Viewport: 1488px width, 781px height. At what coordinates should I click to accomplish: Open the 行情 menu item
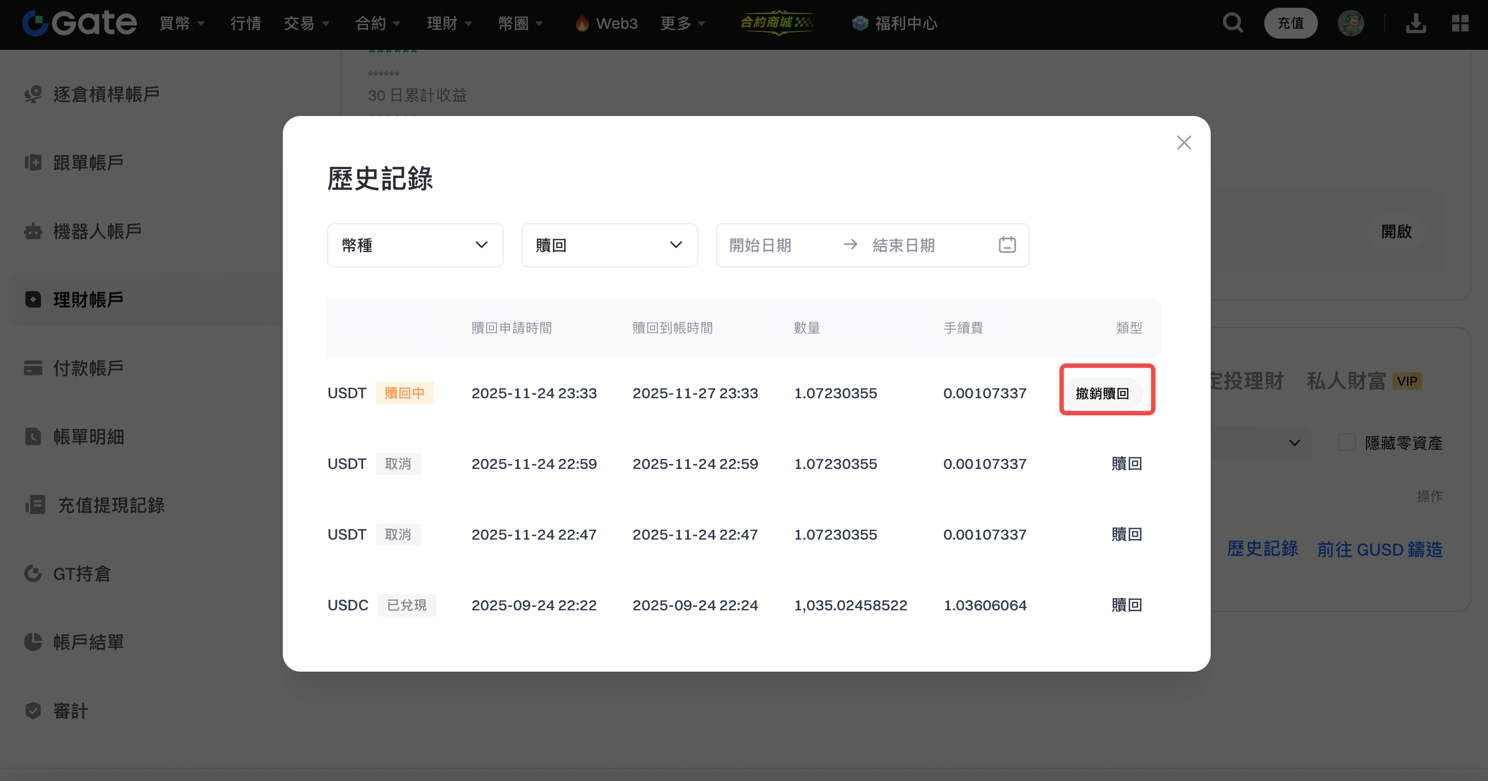(245, 23)
